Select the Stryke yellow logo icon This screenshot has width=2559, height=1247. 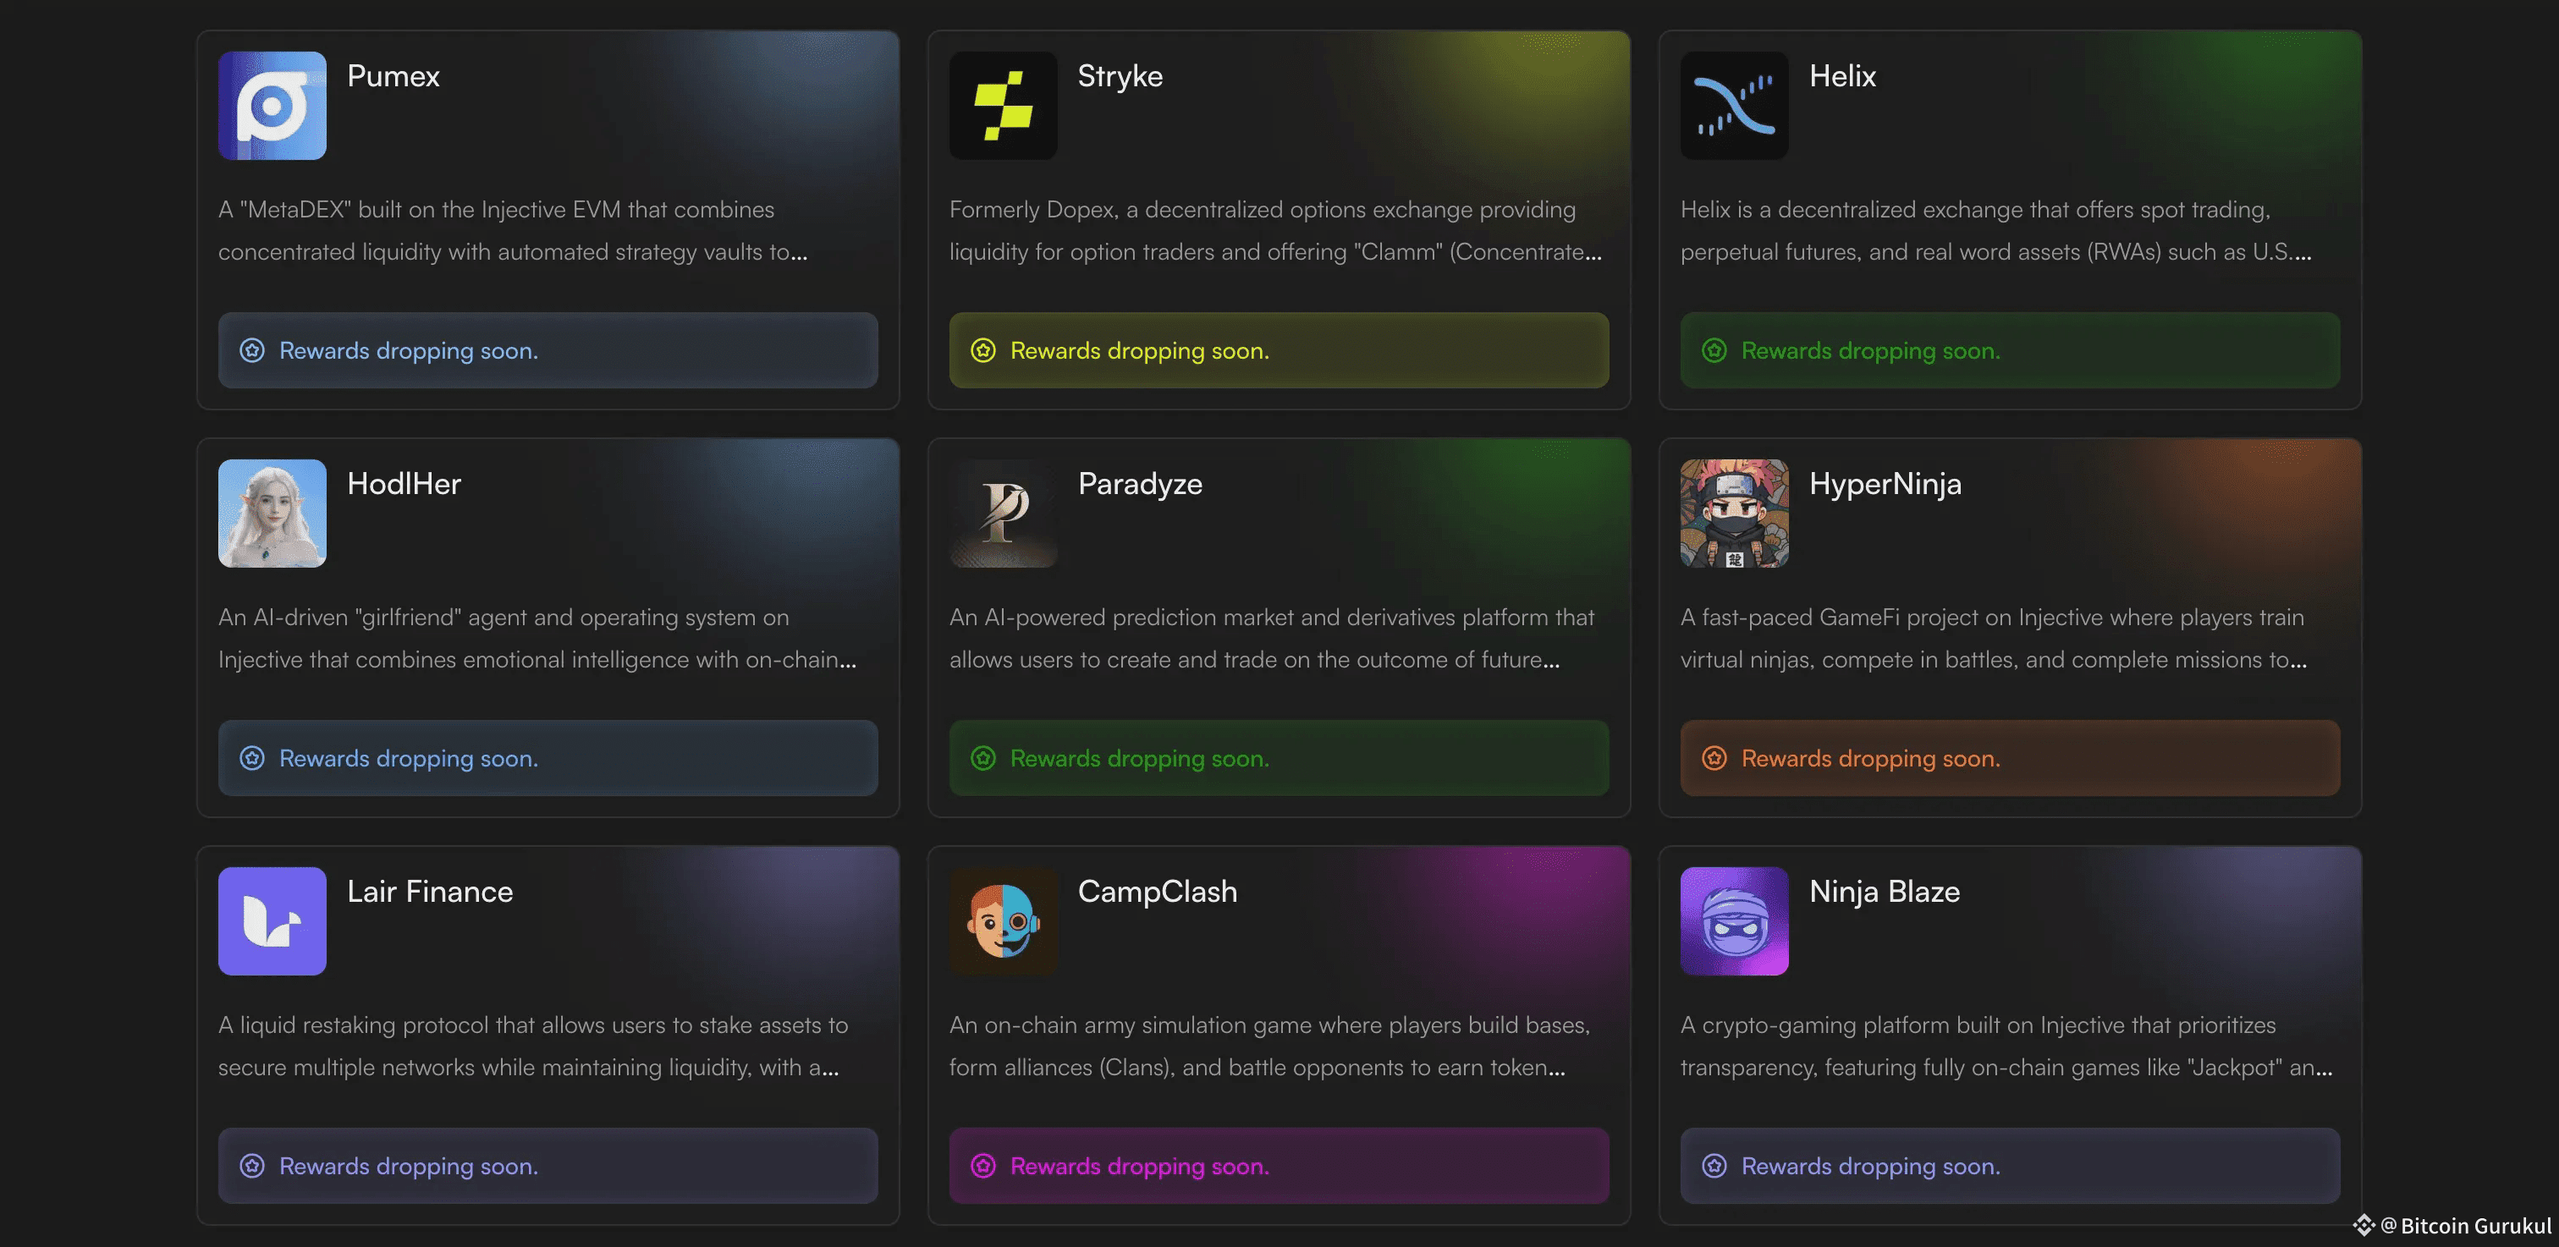click(x=1002, y=105)
